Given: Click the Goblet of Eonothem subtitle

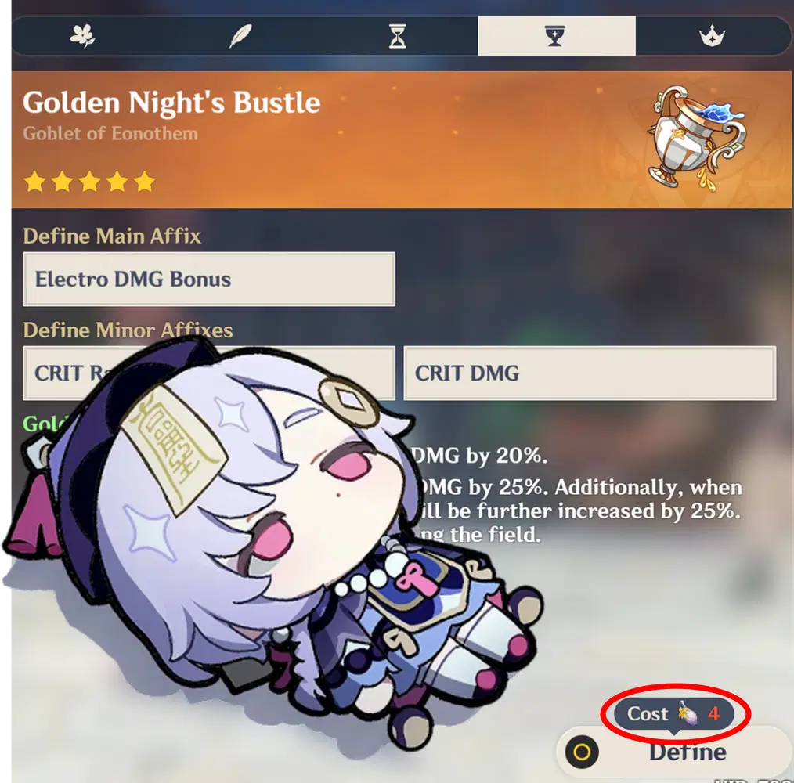Looking at the screenshot, I should click(110, 134).
